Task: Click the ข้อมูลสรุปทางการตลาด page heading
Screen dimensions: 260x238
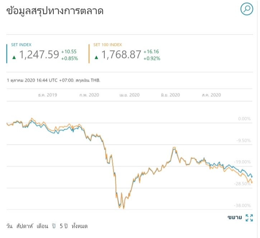Action: (x=55, y=11)
